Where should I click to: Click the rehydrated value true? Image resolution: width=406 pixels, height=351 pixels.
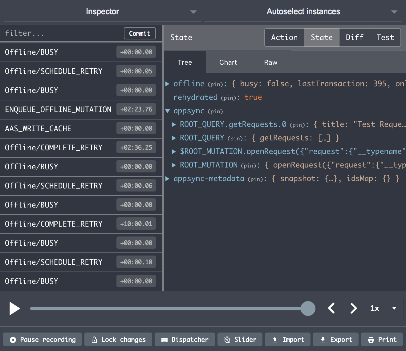click(253, 97)
